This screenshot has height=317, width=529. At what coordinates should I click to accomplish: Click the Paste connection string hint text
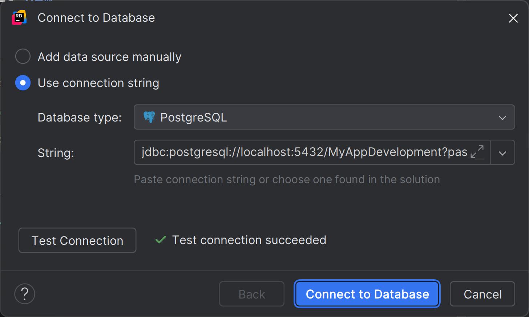(x=287, y=180)
